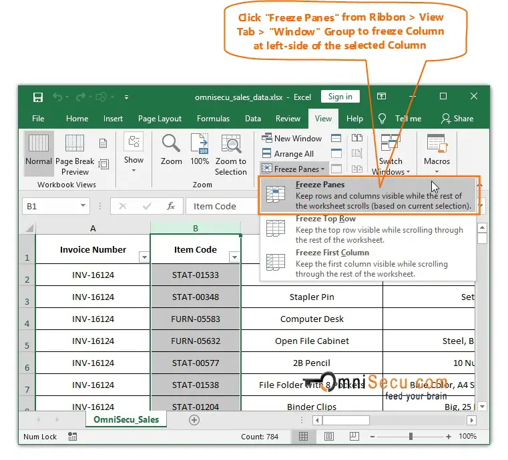508x460 pixels.
Task: Click Reset Window Position icon
Action: [357, 169]
